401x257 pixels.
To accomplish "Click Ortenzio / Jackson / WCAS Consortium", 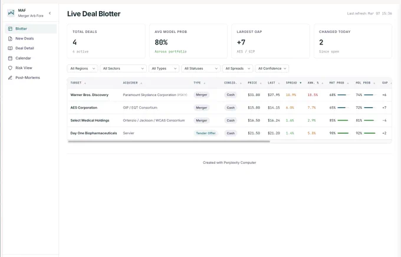I will 154,120.
